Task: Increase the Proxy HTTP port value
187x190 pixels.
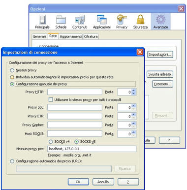Action: (x=134, y=91)
